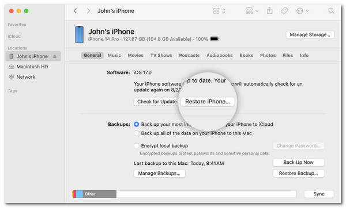Click the Locations sidebar heading
Image resolution: width=346 pixels, height=208 pixels.
17,48
